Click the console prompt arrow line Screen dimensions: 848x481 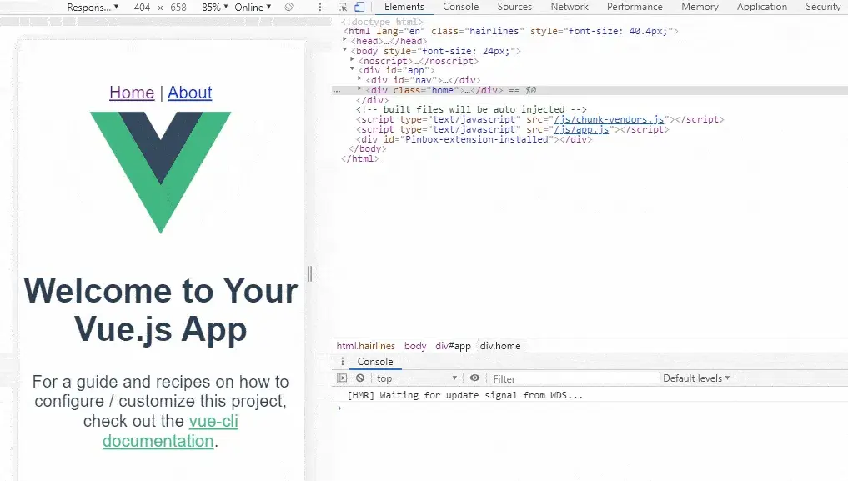tap(590, 408)
